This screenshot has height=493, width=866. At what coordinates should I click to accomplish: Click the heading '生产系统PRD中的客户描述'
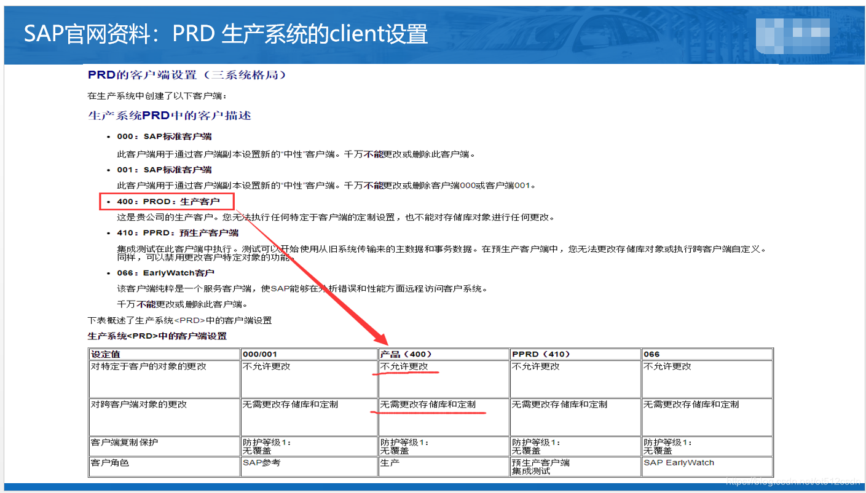pos(169,116)
